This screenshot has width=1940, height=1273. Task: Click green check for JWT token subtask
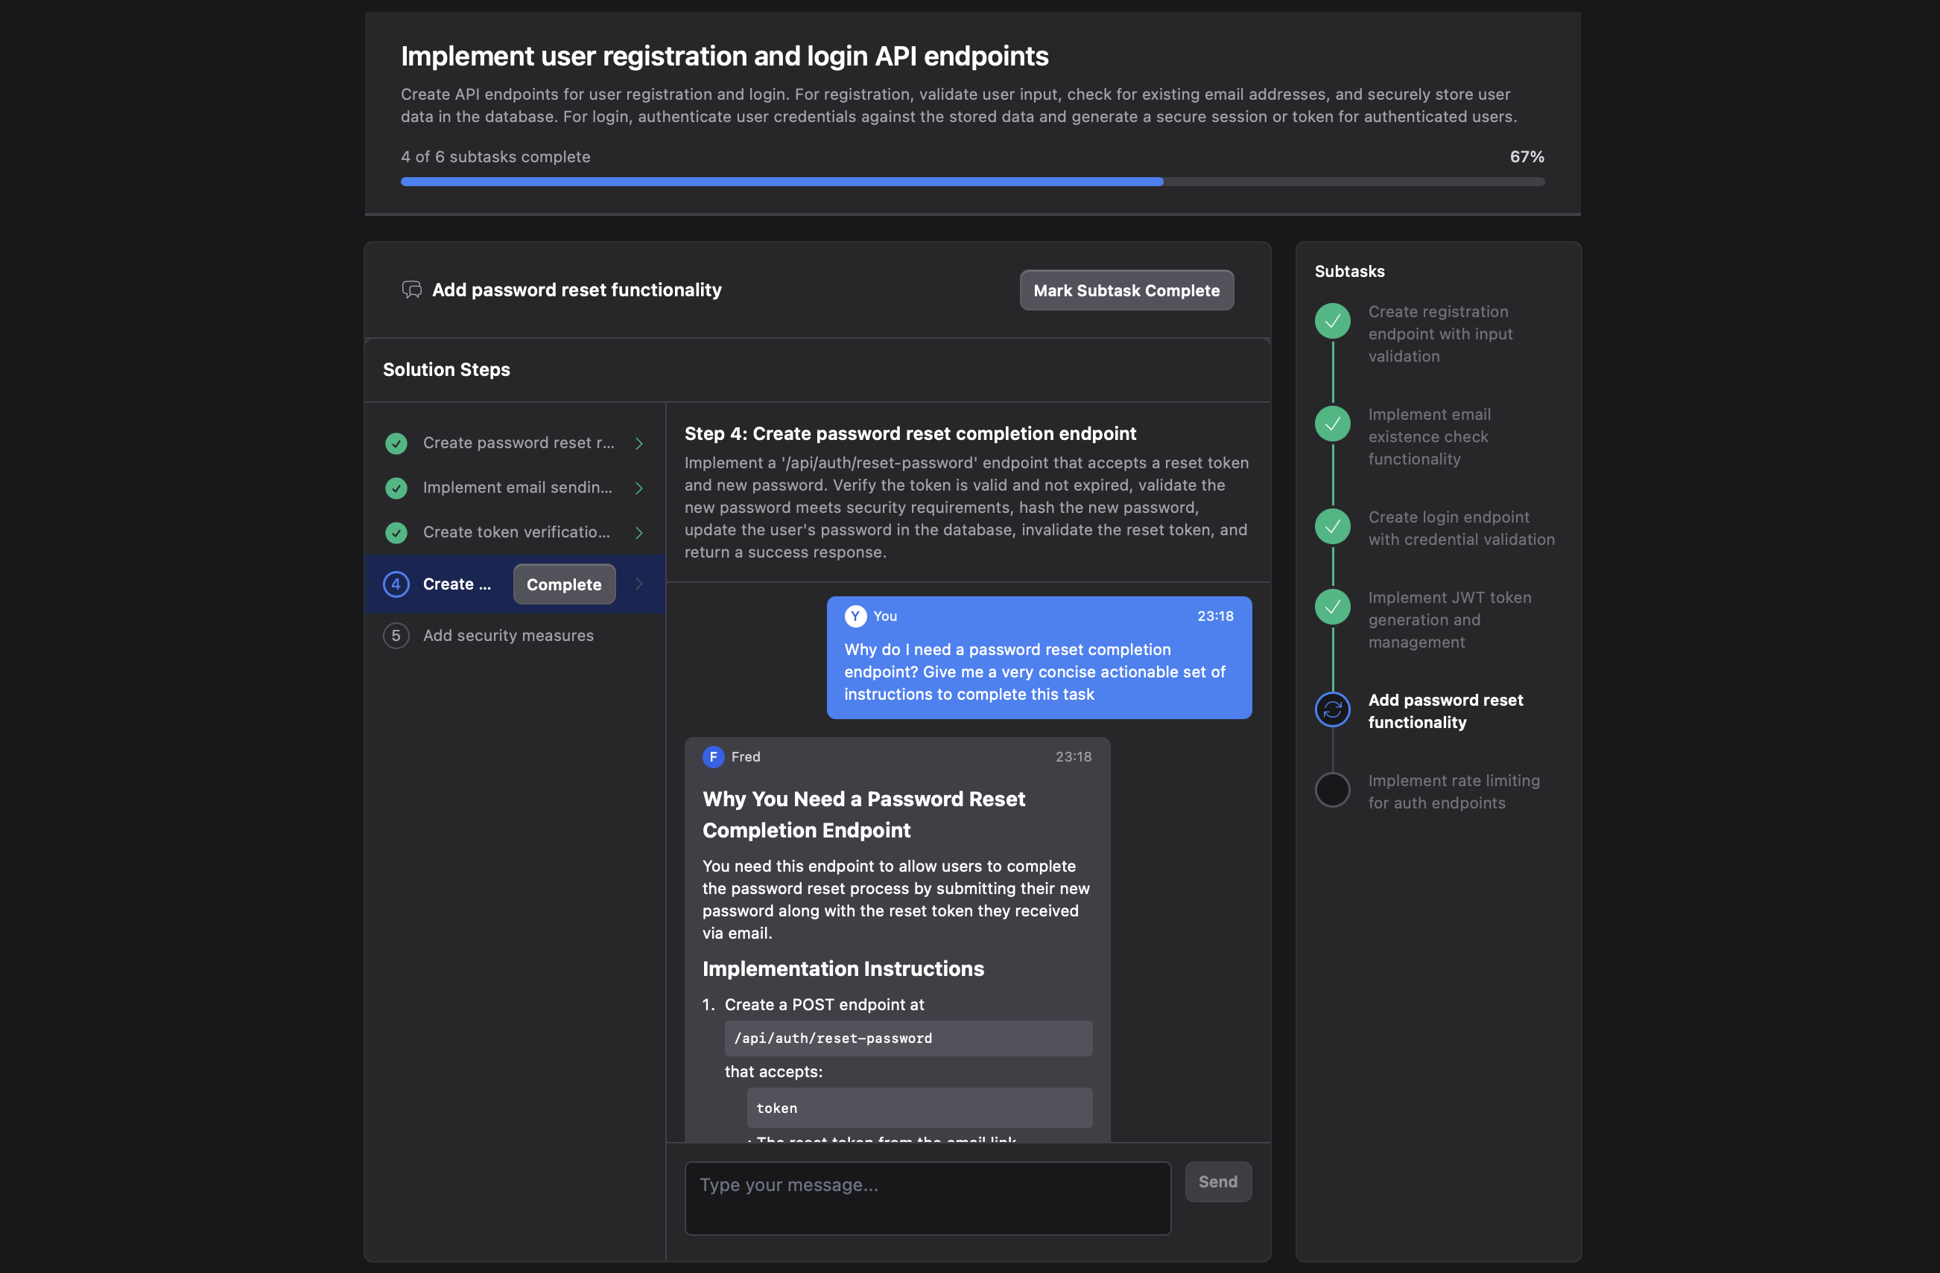[x=1332, y=607]
